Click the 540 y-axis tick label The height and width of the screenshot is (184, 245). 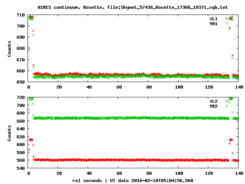21,168
